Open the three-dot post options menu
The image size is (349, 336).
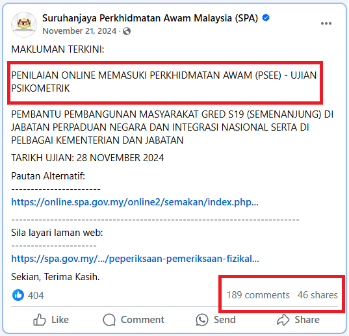click(326, 23)
